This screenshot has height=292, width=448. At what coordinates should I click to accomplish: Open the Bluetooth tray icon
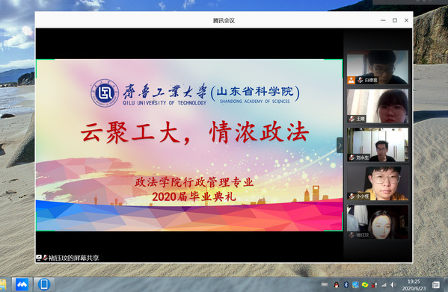(x=346, y=285)
